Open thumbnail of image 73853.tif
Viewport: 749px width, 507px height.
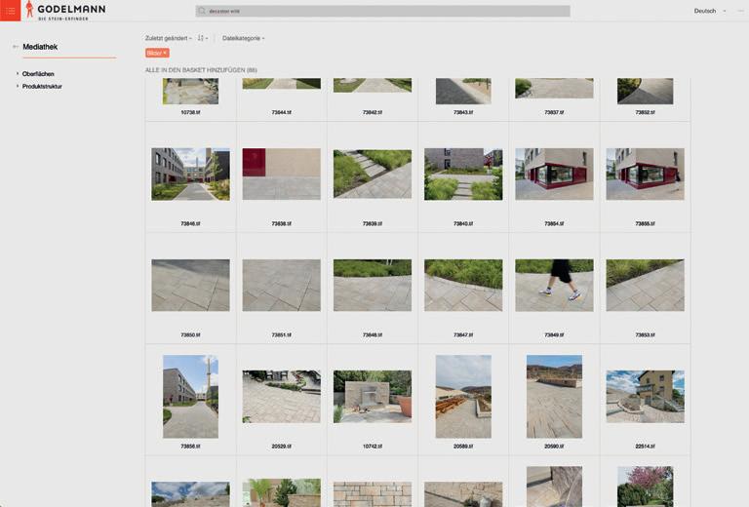(645, 285)
